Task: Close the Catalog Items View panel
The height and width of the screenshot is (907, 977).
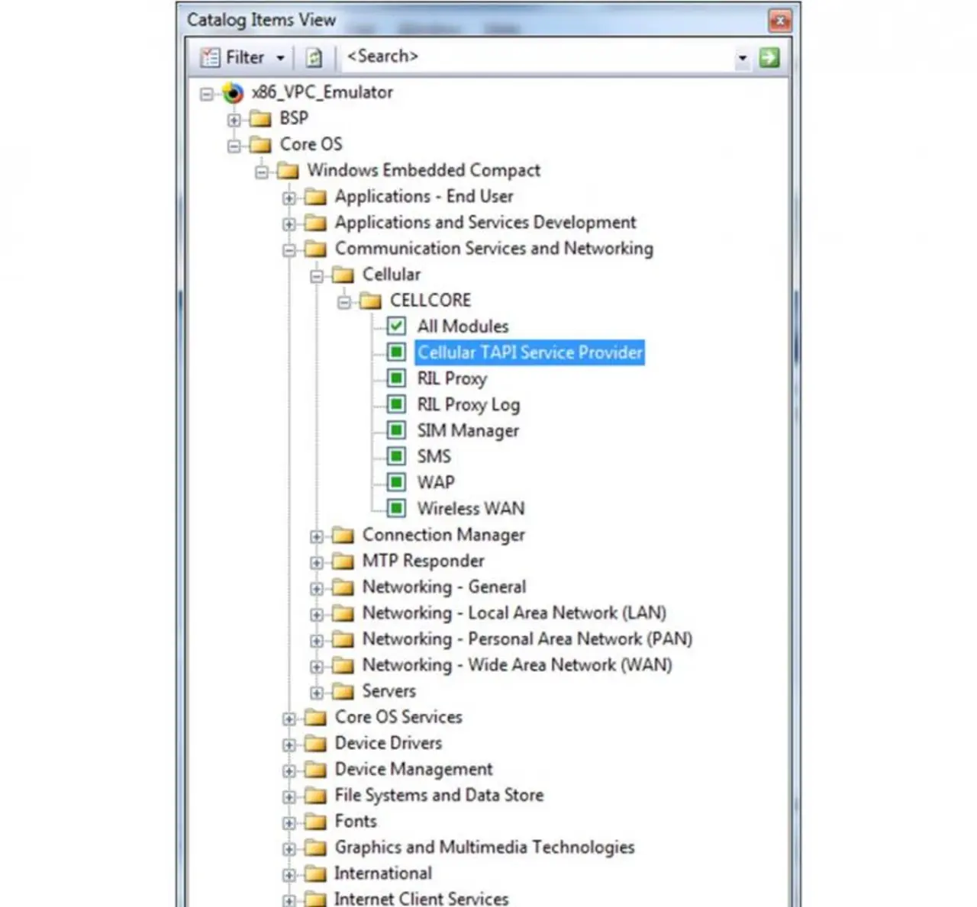Action: point(779,21)
